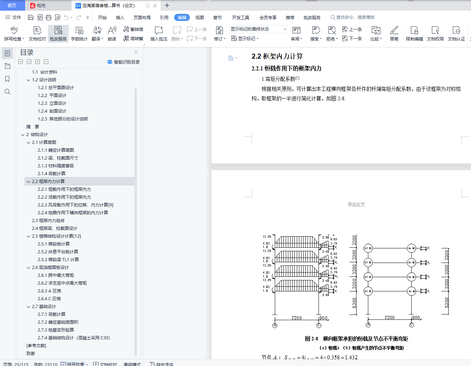Image resolution: width=471 pixels, height=366 pixels.
Task: Switch to the 章节 ribbon tab
Action: click(x=218, y=17)
